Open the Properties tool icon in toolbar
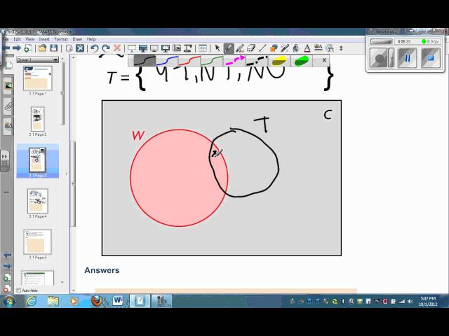This screenshot has height=336, width=449. tap(318, 48)
